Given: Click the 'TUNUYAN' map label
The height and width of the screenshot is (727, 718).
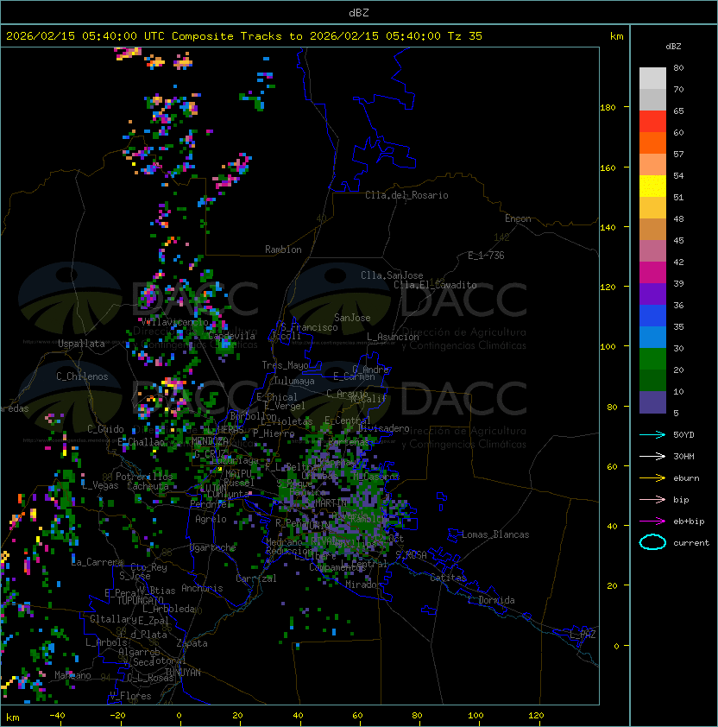Looking at the screenshot, I should click(x=183, y=673).
